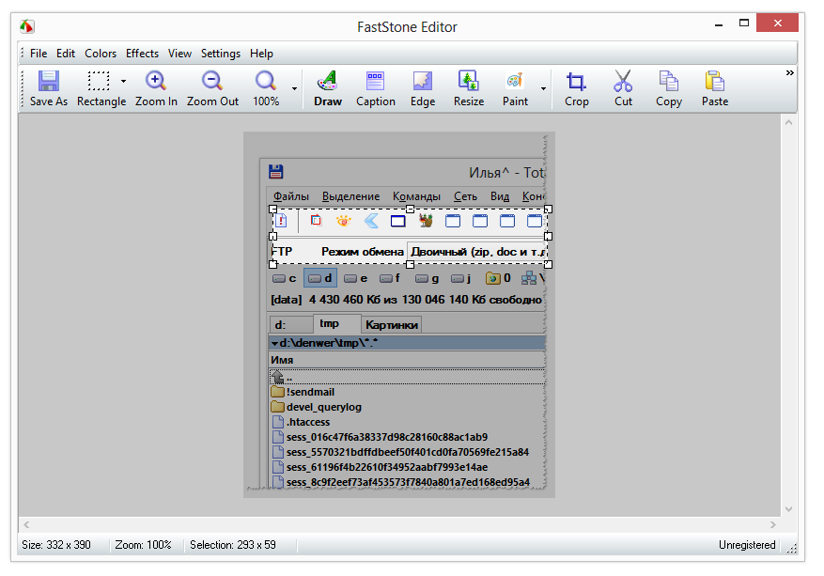This screenshot has height=576, width=824.
Task: Open the Colors menu
Action: (x=101, y=54)
